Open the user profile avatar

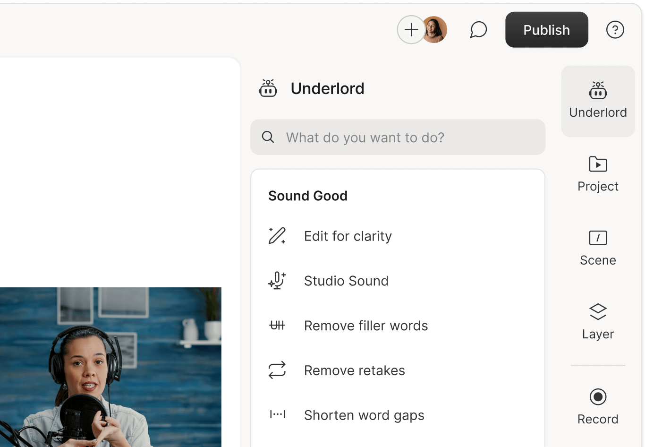click(x=435, y=30)
